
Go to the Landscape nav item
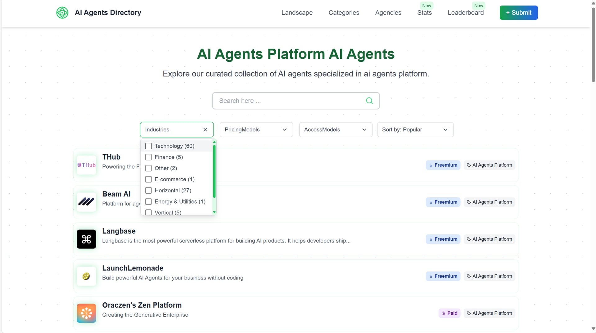297,13
